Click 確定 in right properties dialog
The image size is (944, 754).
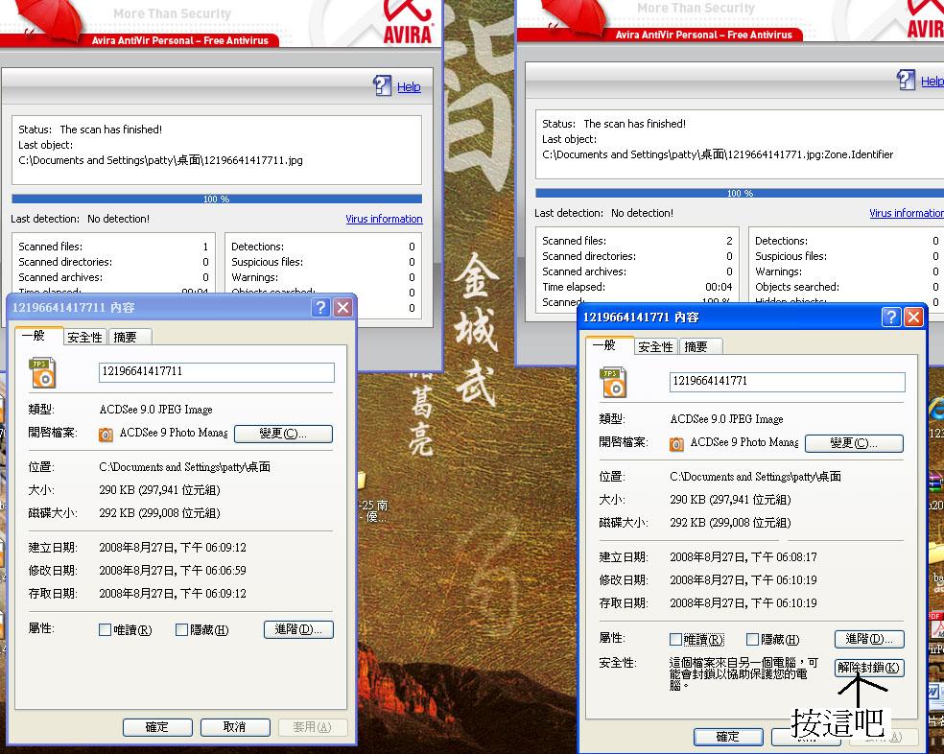point(728,737)
